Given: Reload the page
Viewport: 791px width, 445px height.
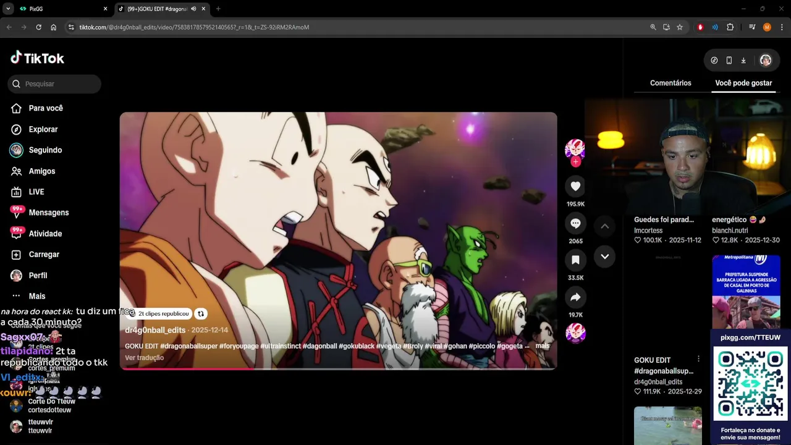Looking at the screenshot, I should pos(38,27).
